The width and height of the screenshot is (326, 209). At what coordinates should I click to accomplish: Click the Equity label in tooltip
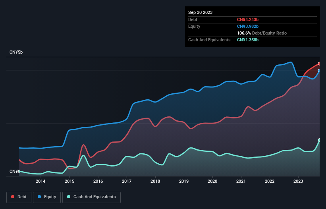tap(194, 26)
